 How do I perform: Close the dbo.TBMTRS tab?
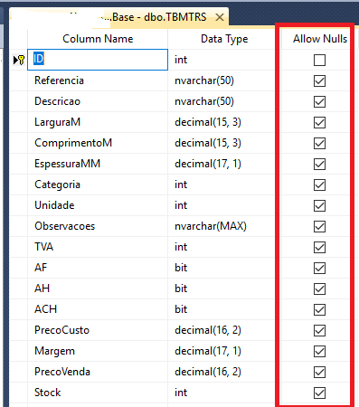coord(220,17)
